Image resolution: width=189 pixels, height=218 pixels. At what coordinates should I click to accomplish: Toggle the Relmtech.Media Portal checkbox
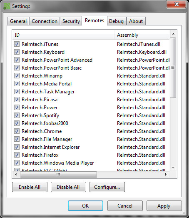click(17, 84)
